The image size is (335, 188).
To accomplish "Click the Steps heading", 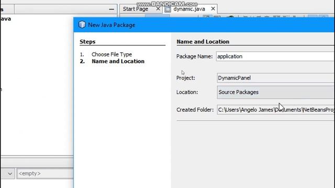I will 87,42.
